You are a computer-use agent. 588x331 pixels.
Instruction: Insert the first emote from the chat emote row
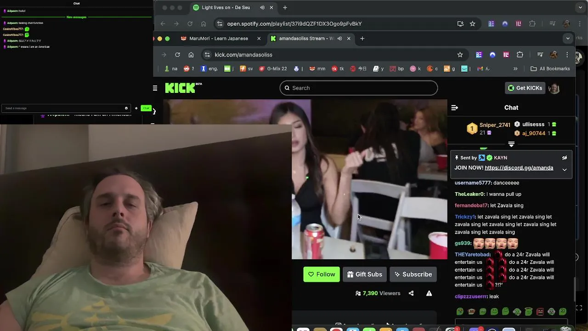[460, 312]
